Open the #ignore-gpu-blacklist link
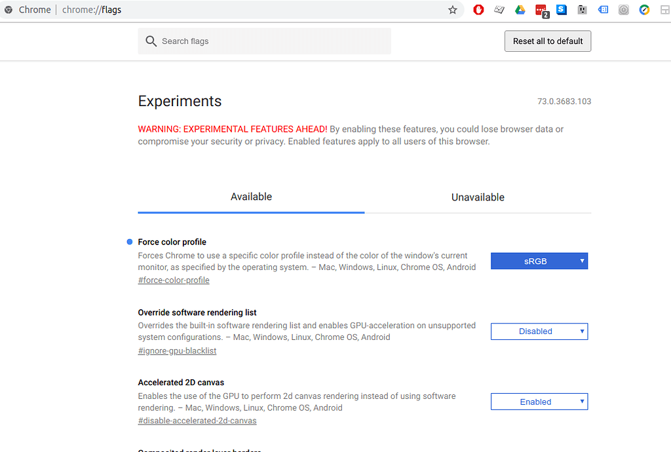 (x=177, y=350)
